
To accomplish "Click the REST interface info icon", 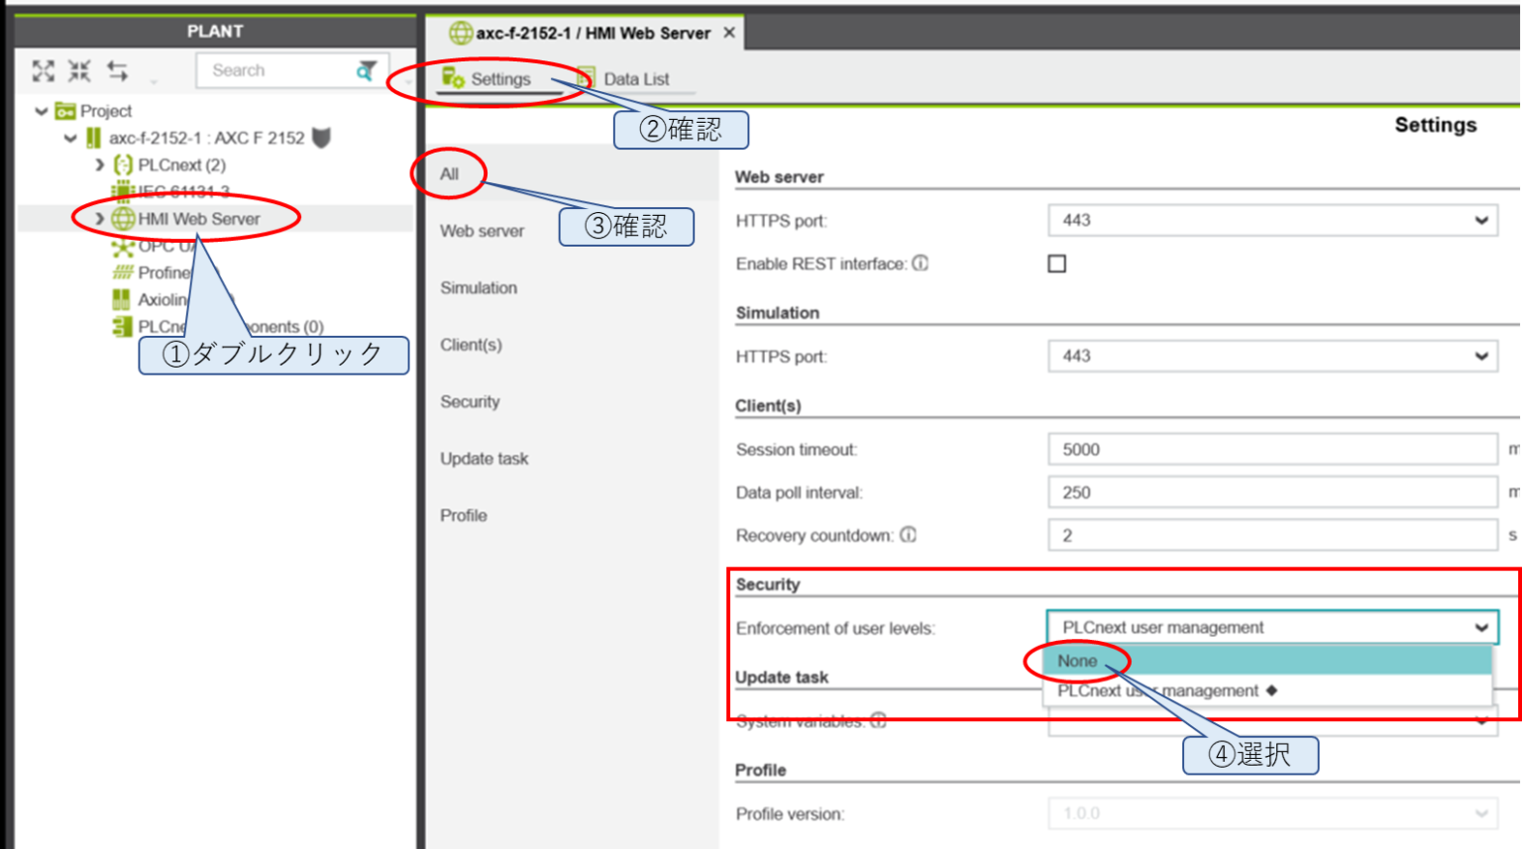I will pyautogui.click(x=921, y=264).
